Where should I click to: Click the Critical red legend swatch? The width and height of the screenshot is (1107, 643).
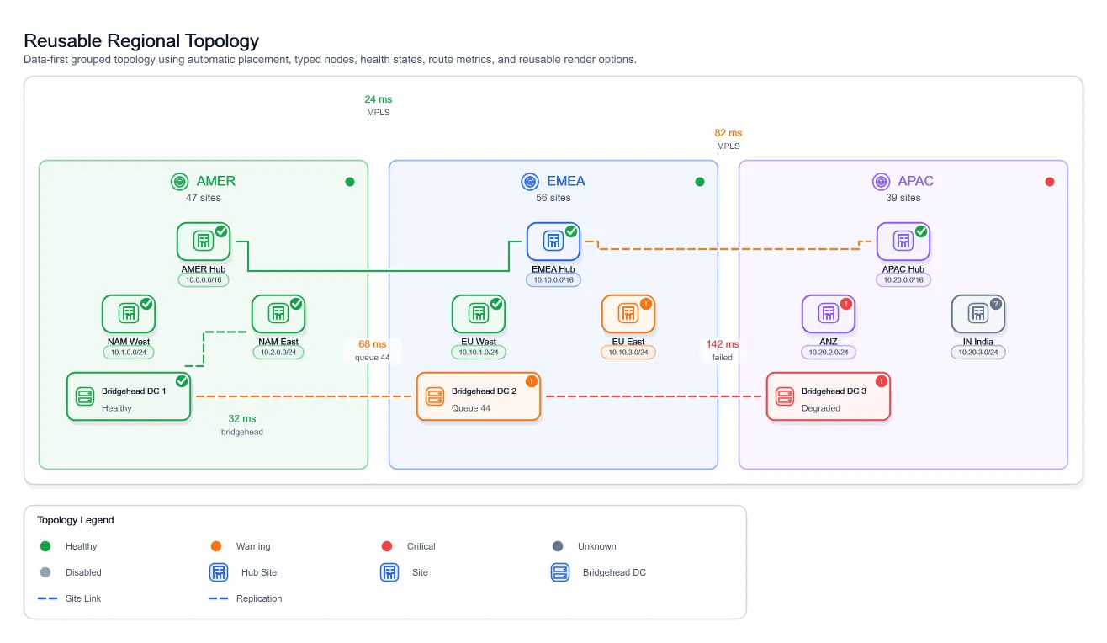tap(387, 546)
